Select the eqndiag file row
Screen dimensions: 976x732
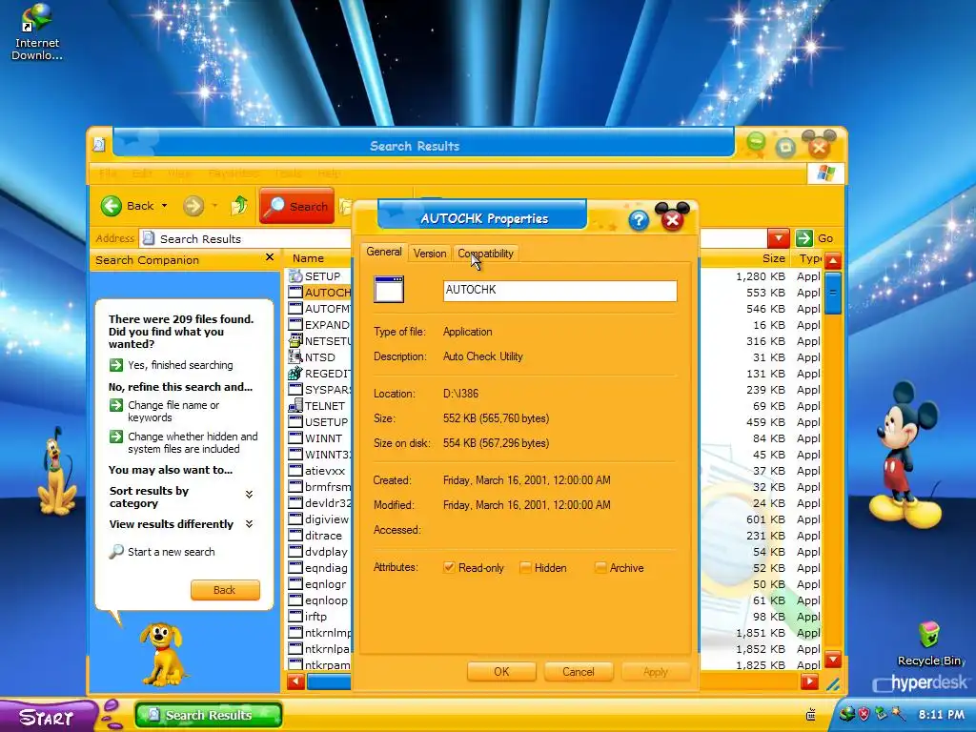click(x=318, y=568)
